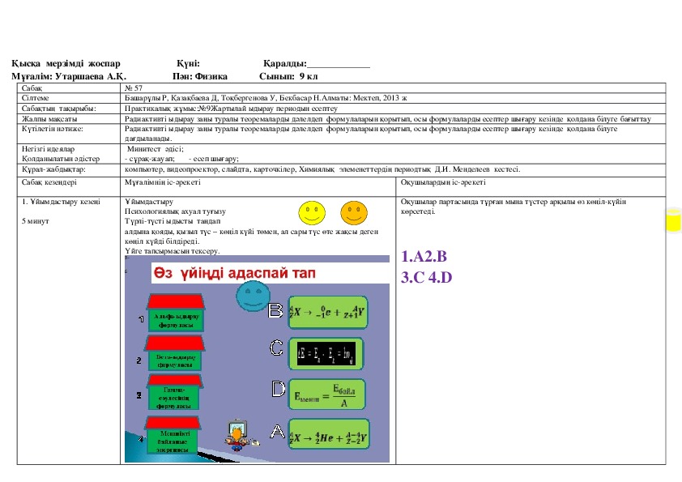Select the blue smiley face on the slide

pos(253,296)
